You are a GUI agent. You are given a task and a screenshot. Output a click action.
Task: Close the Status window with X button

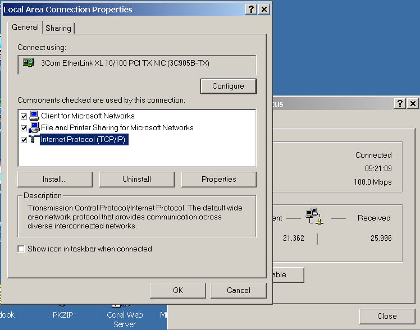(x=413, y=103)
